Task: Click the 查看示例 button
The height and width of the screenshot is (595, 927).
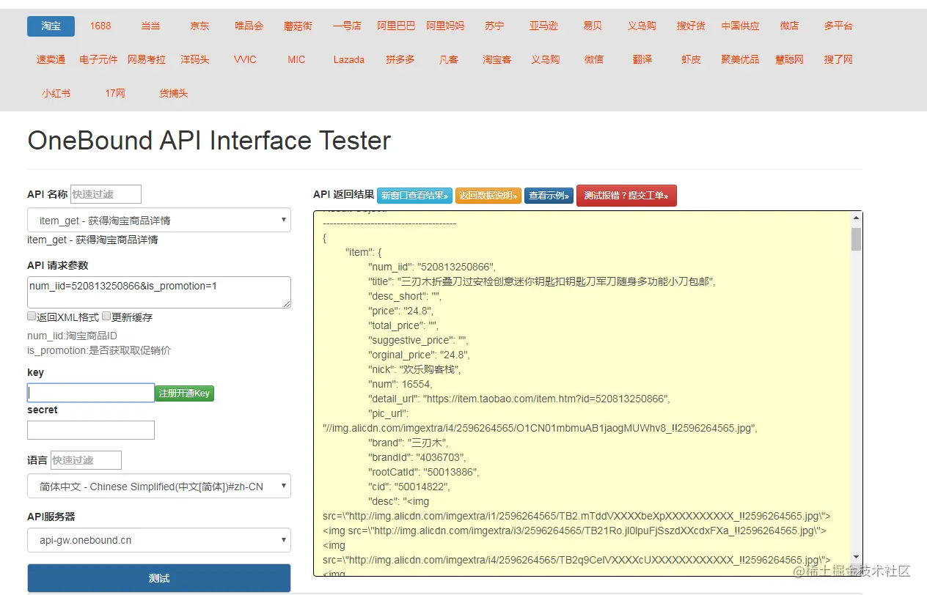Action: pyautogui.click(x=549, y=196)
